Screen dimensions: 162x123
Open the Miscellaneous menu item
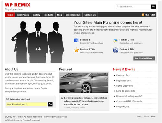73,15
